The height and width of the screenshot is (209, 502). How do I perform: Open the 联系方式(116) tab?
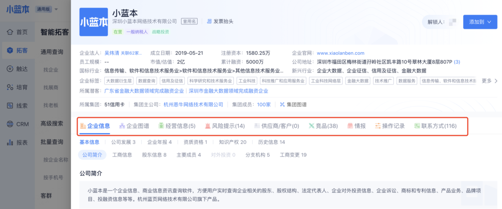click(x=435, y=126)
